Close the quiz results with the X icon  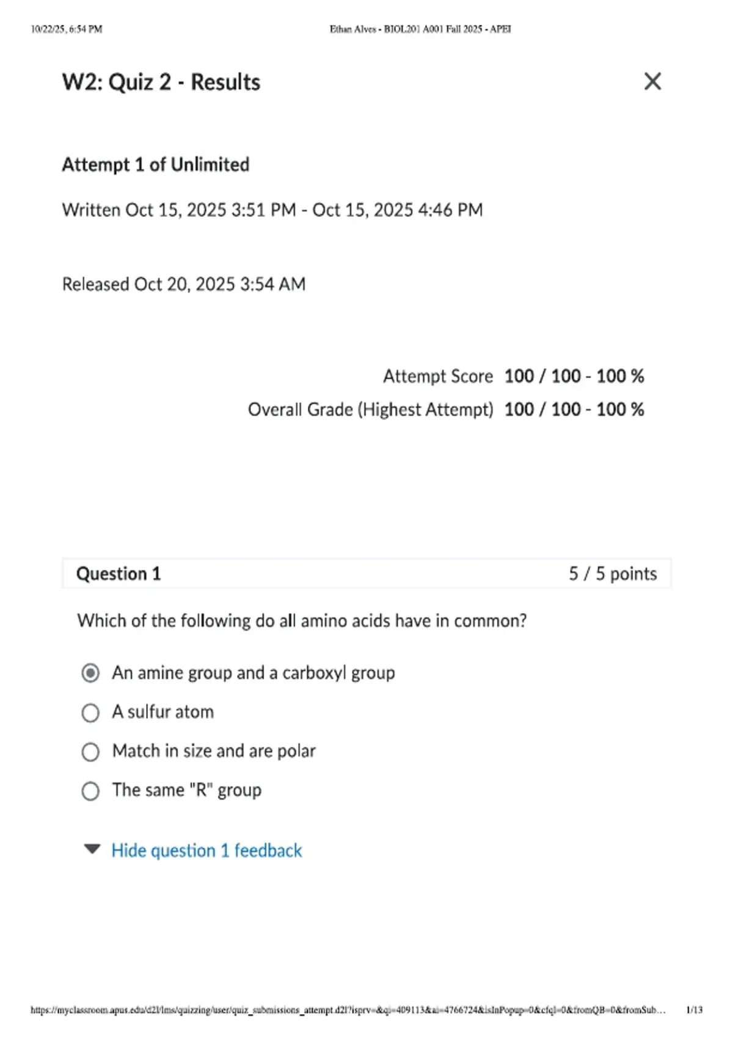652,81
